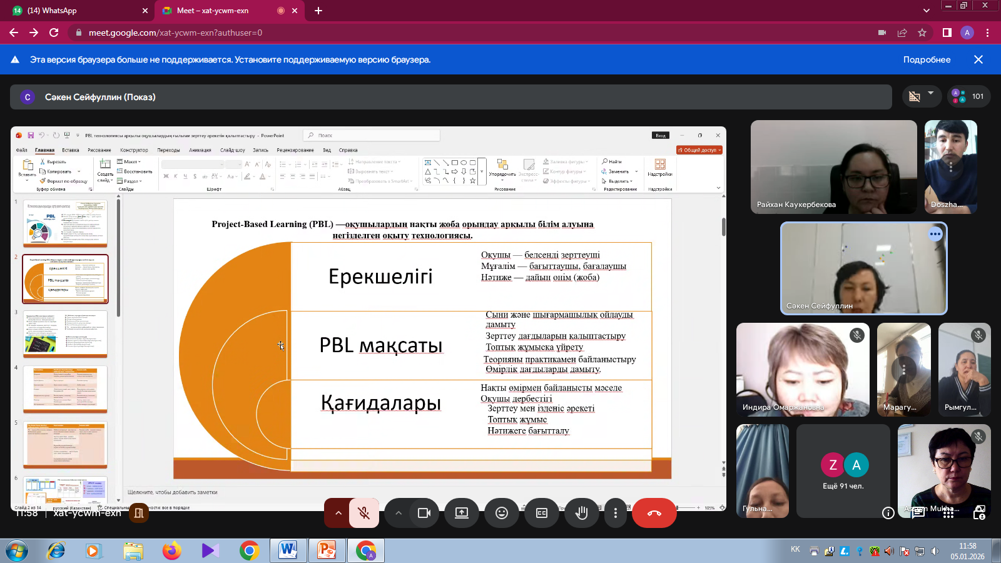
Task: Expand the audio settings chevron
Action: (338, 513)
